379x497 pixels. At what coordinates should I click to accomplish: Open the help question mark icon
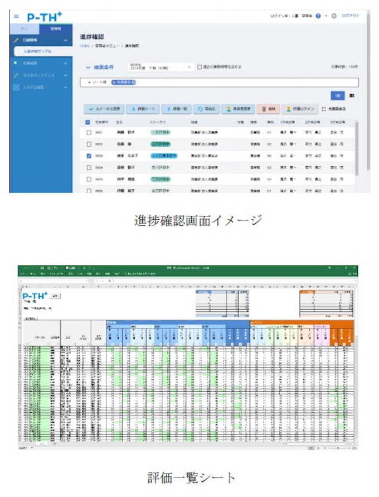318,16
